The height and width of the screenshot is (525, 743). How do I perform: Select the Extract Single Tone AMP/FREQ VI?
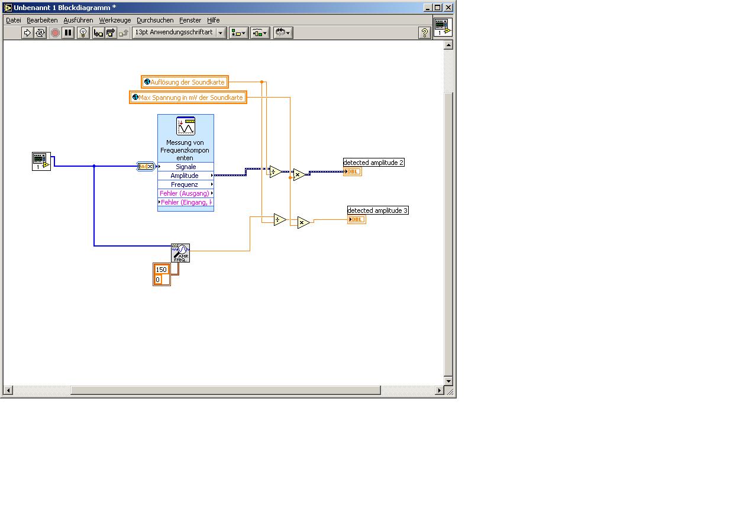[180, 253]
